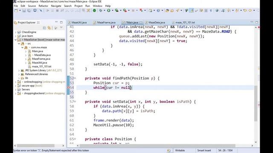Screen dimensions: 273x153
Task: Click the green Run button icon
Action: coord(109,11)
